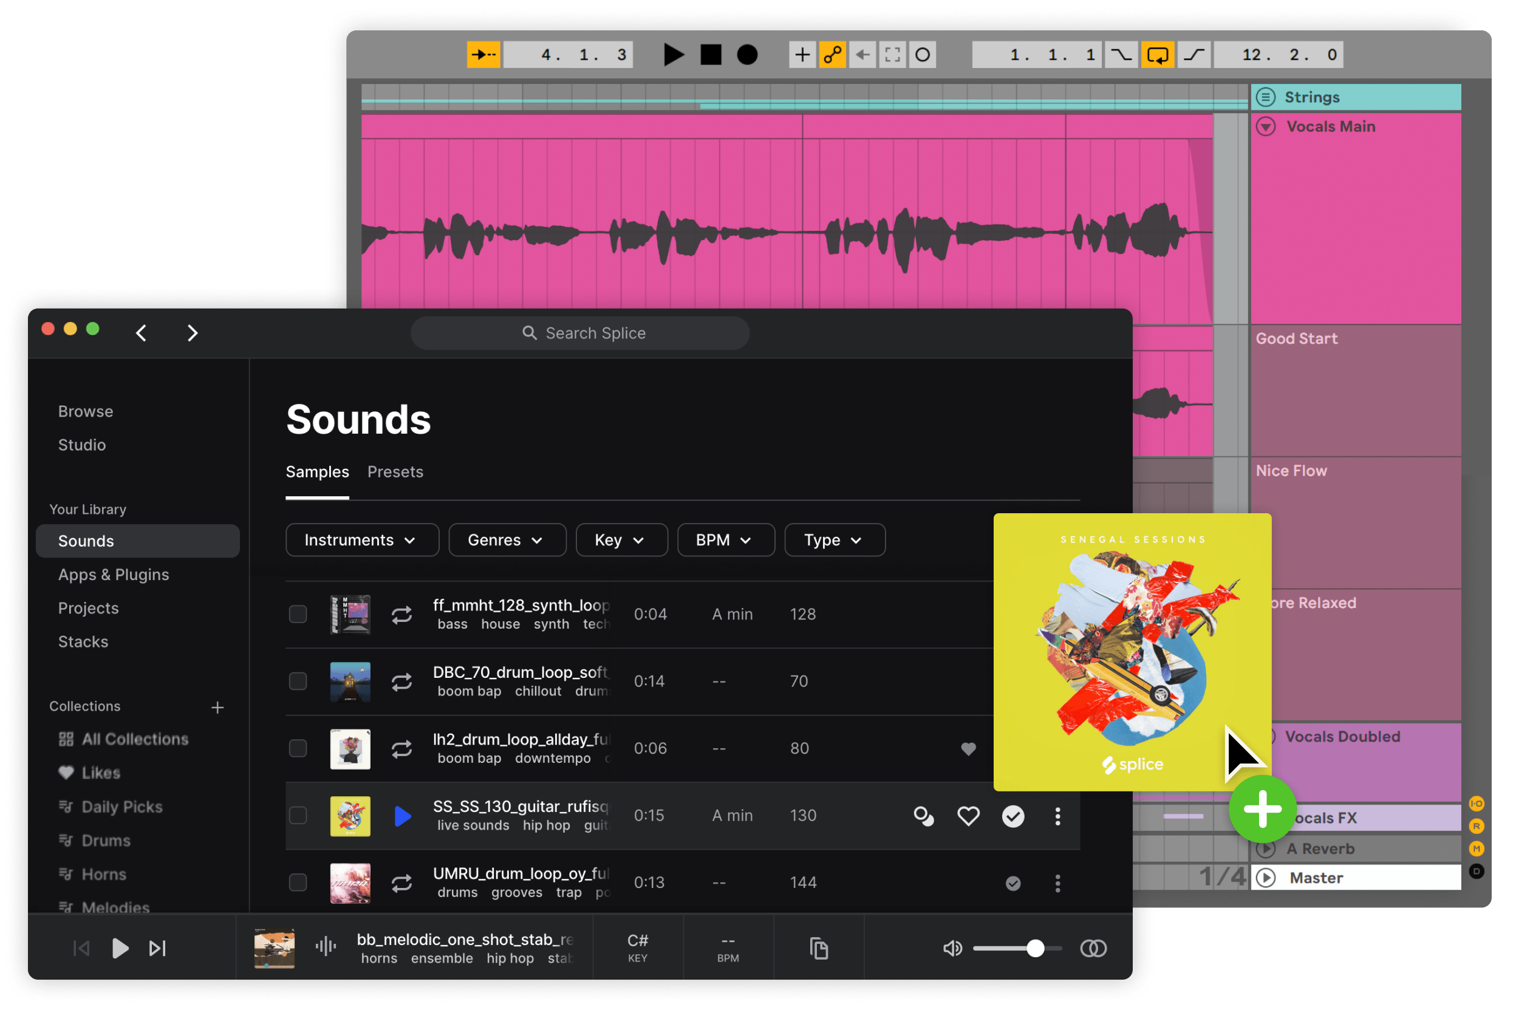This screenshot has height=1024, width=1533.
Task: Click the Search Splice field
Action: 580,333
